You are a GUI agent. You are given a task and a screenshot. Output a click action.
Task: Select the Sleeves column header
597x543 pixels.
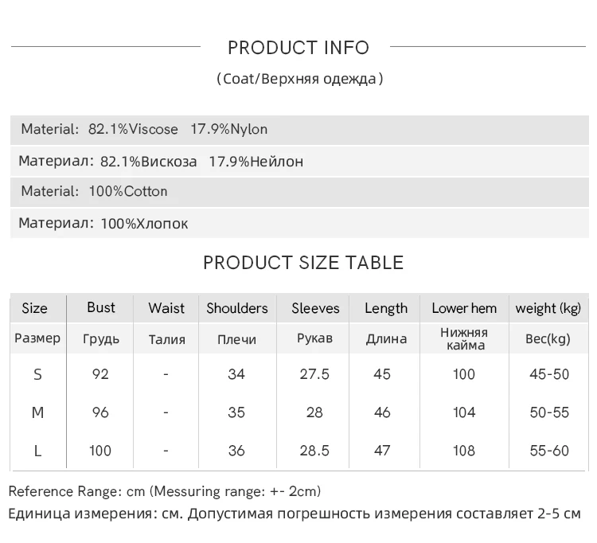tap(315, 308)
